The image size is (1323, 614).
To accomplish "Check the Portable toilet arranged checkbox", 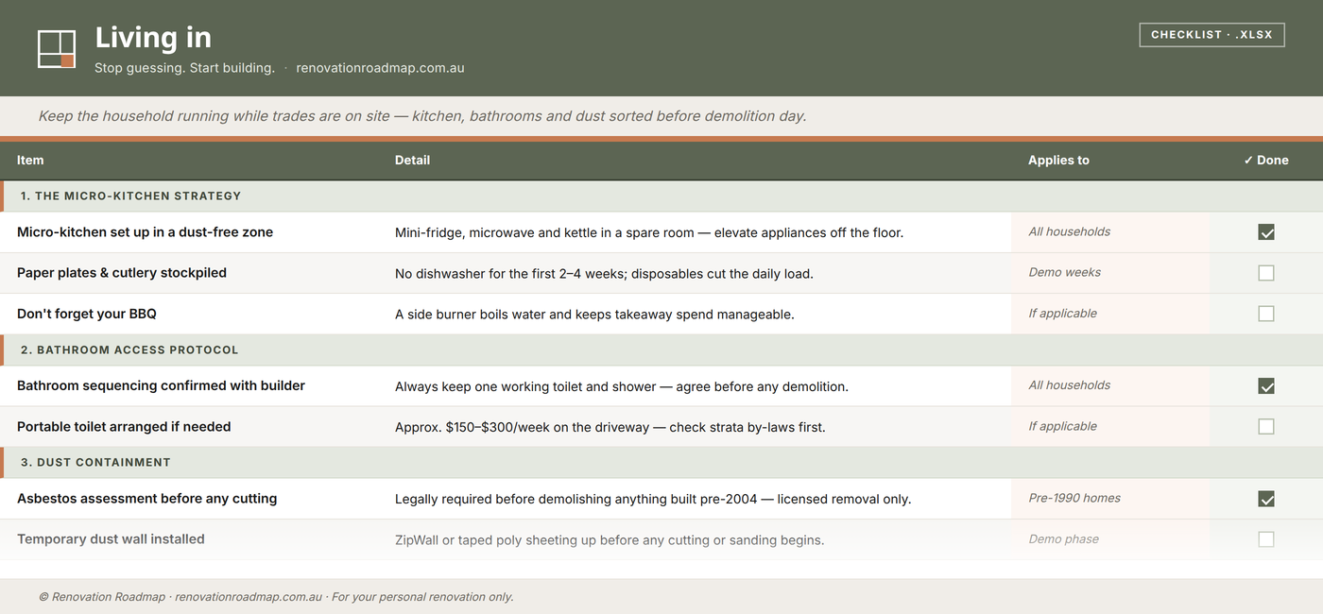I will (1266, 427).
